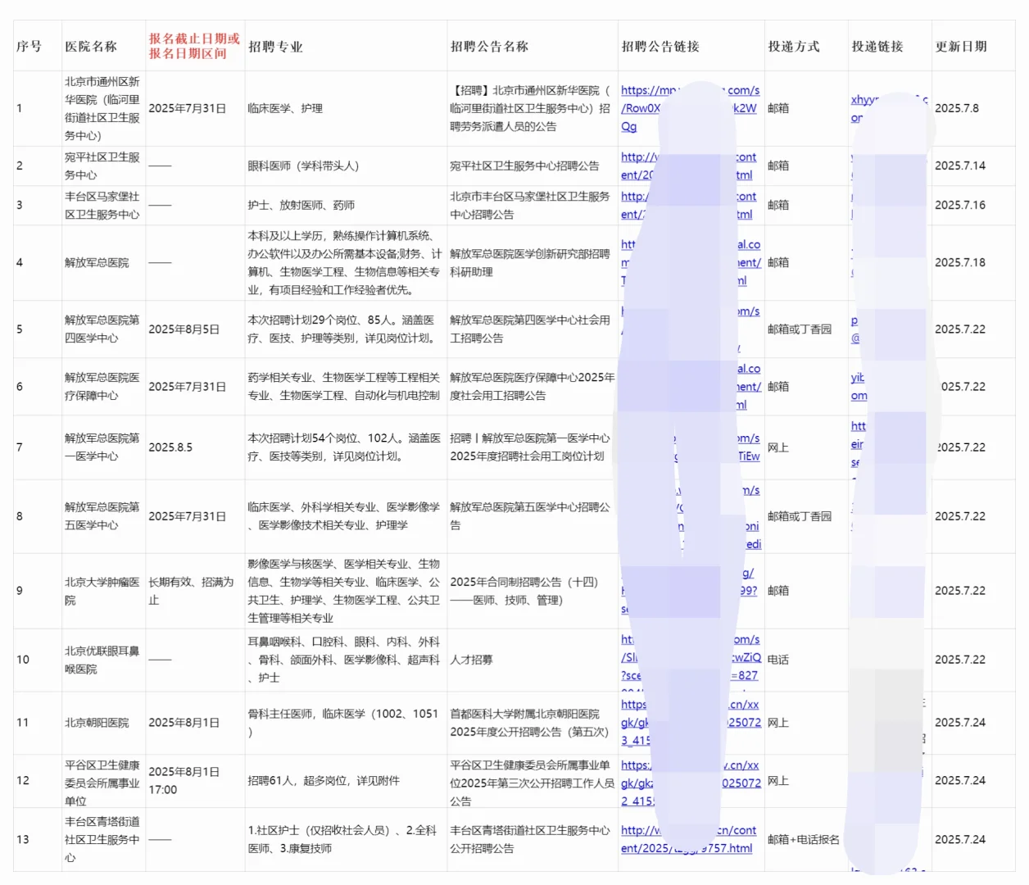Image resolution: width=1029 pixels, height=885 pixels.
Task: Select profession cell beginning 耳鼻咽喉科、口腔科
Action: (x=344, y=660)
